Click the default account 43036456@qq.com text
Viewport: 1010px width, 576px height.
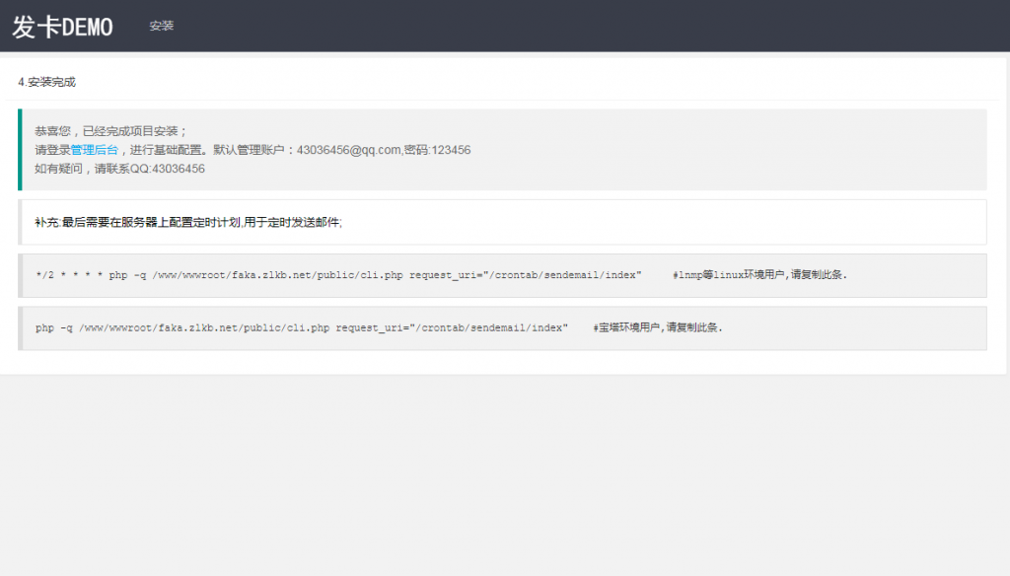tap(348, 150)
